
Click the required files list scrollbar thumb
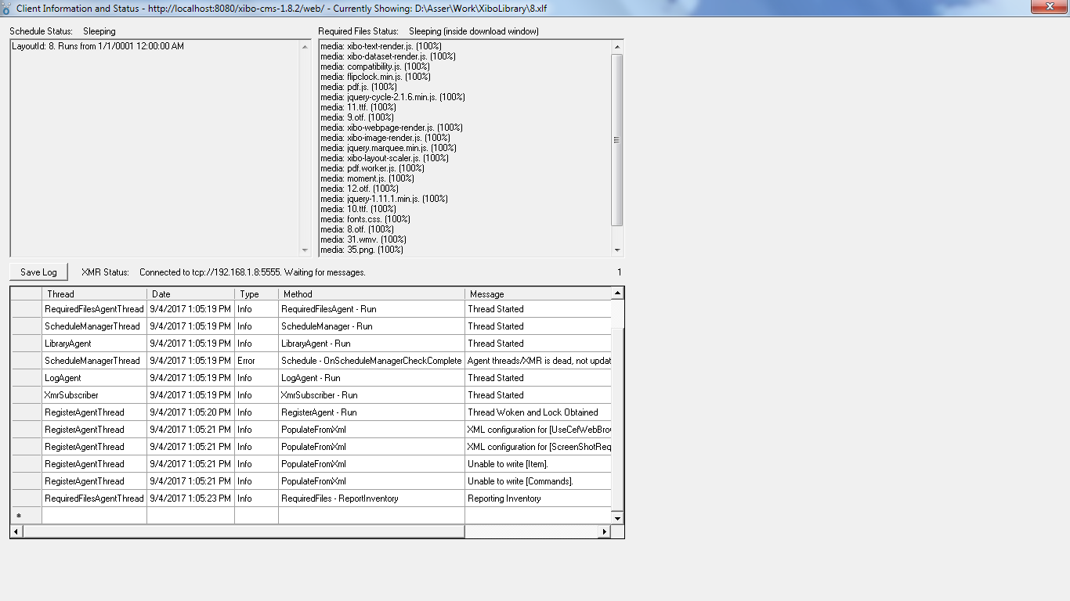[617, 140]
